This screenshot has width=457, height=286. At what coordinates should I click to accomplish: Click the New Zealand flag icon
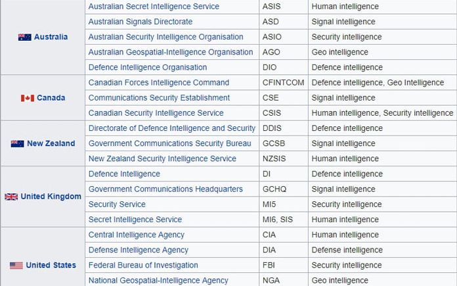click(x=18, y=143)
